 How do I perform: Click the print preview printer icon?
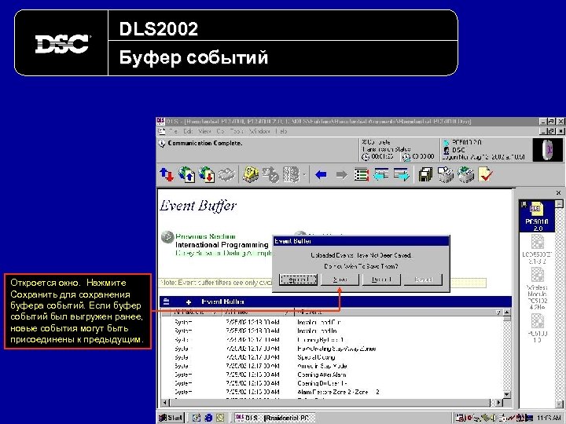click(x=446, y=175)
